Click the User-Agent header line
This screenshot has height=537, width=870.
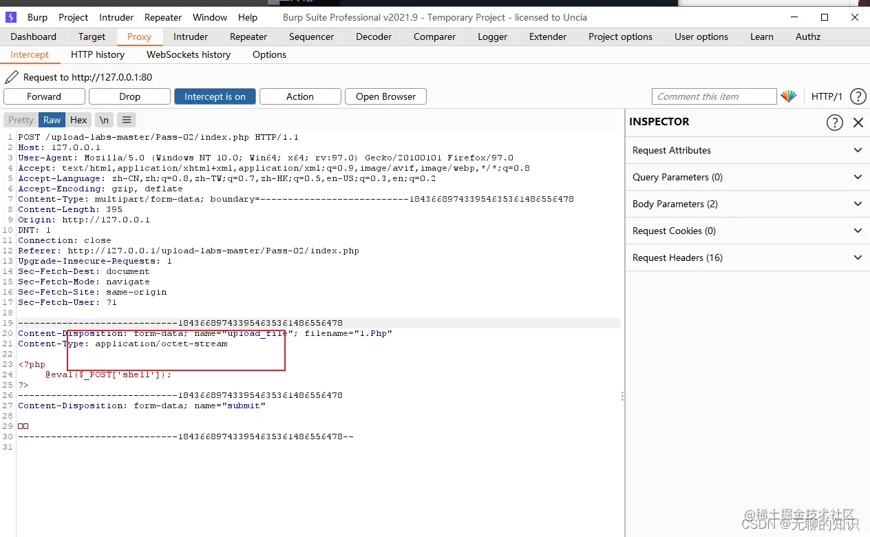[266, 158]
